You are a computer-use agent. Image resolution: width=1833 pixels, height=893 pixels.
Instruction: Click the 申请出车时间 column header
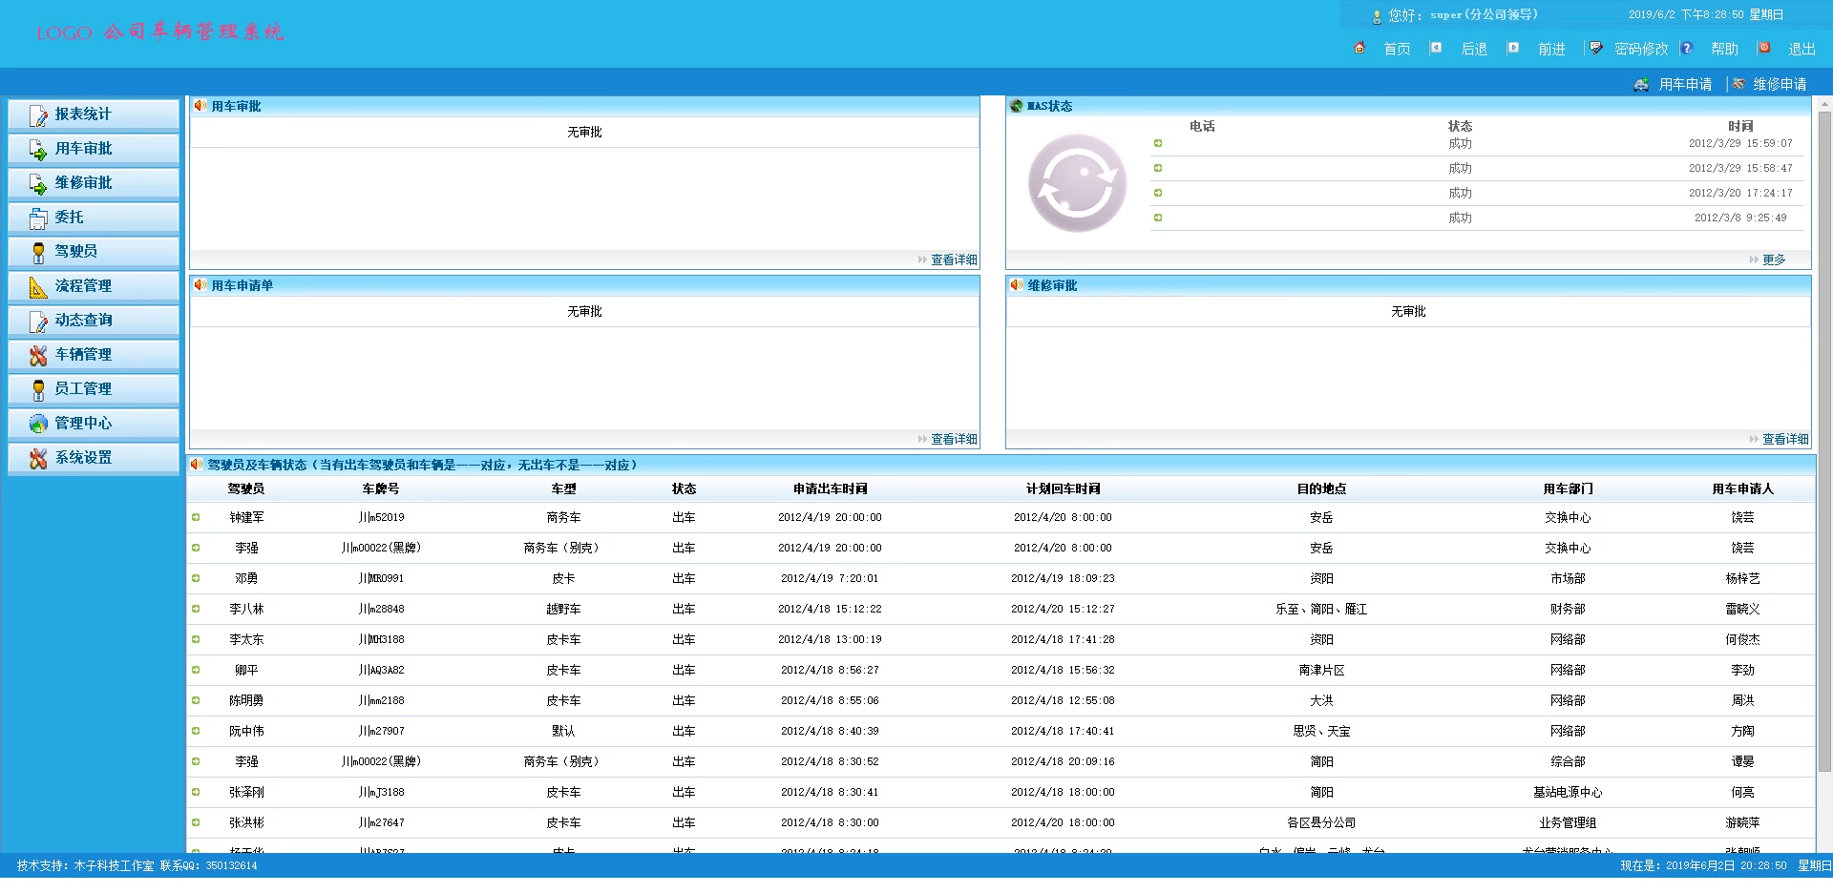coord(830,488)
